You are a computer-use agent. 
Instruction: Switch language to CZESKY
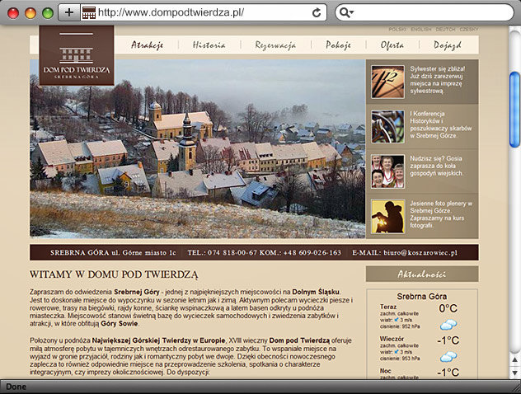pos(469,29)
